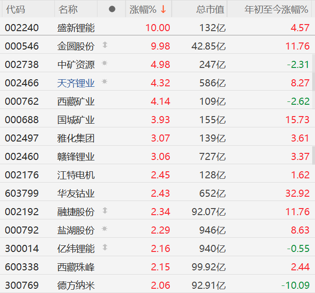
Task: Click the star icon beside 天齐锂业
Action: pos(105,81)
